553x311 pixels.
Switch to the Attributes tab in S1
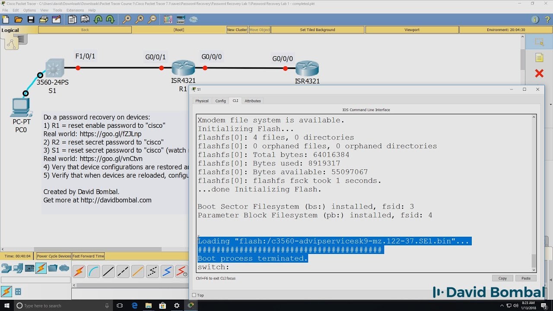click(x=253, y=101)
